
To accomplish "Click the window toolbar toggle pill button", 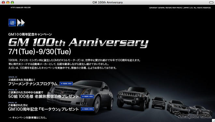I will [212, 3].
